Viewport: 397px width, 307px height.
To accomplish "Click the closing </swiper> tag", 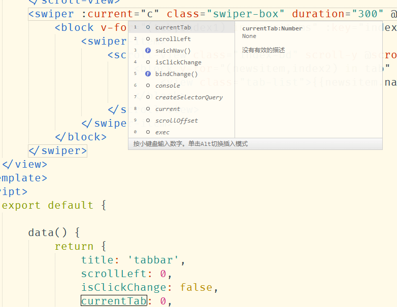I will (x=58, y=151).
